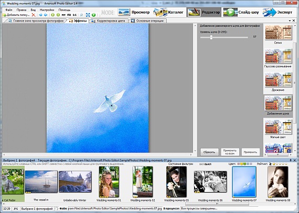The image size is (299, 213).
Task: Click the last rating star
Action: pyautogui.click(x=286, y=164)
